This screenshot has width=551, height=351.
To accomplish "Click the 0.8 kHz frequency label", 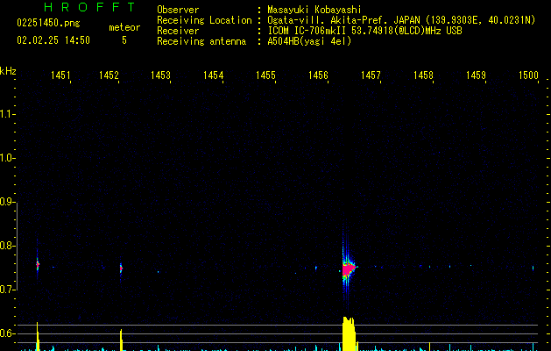I will click(x=7, y=246).
